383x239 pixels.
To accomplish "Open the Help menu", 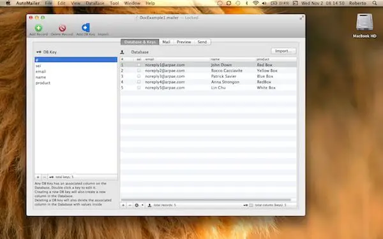I will click(150, 3).
